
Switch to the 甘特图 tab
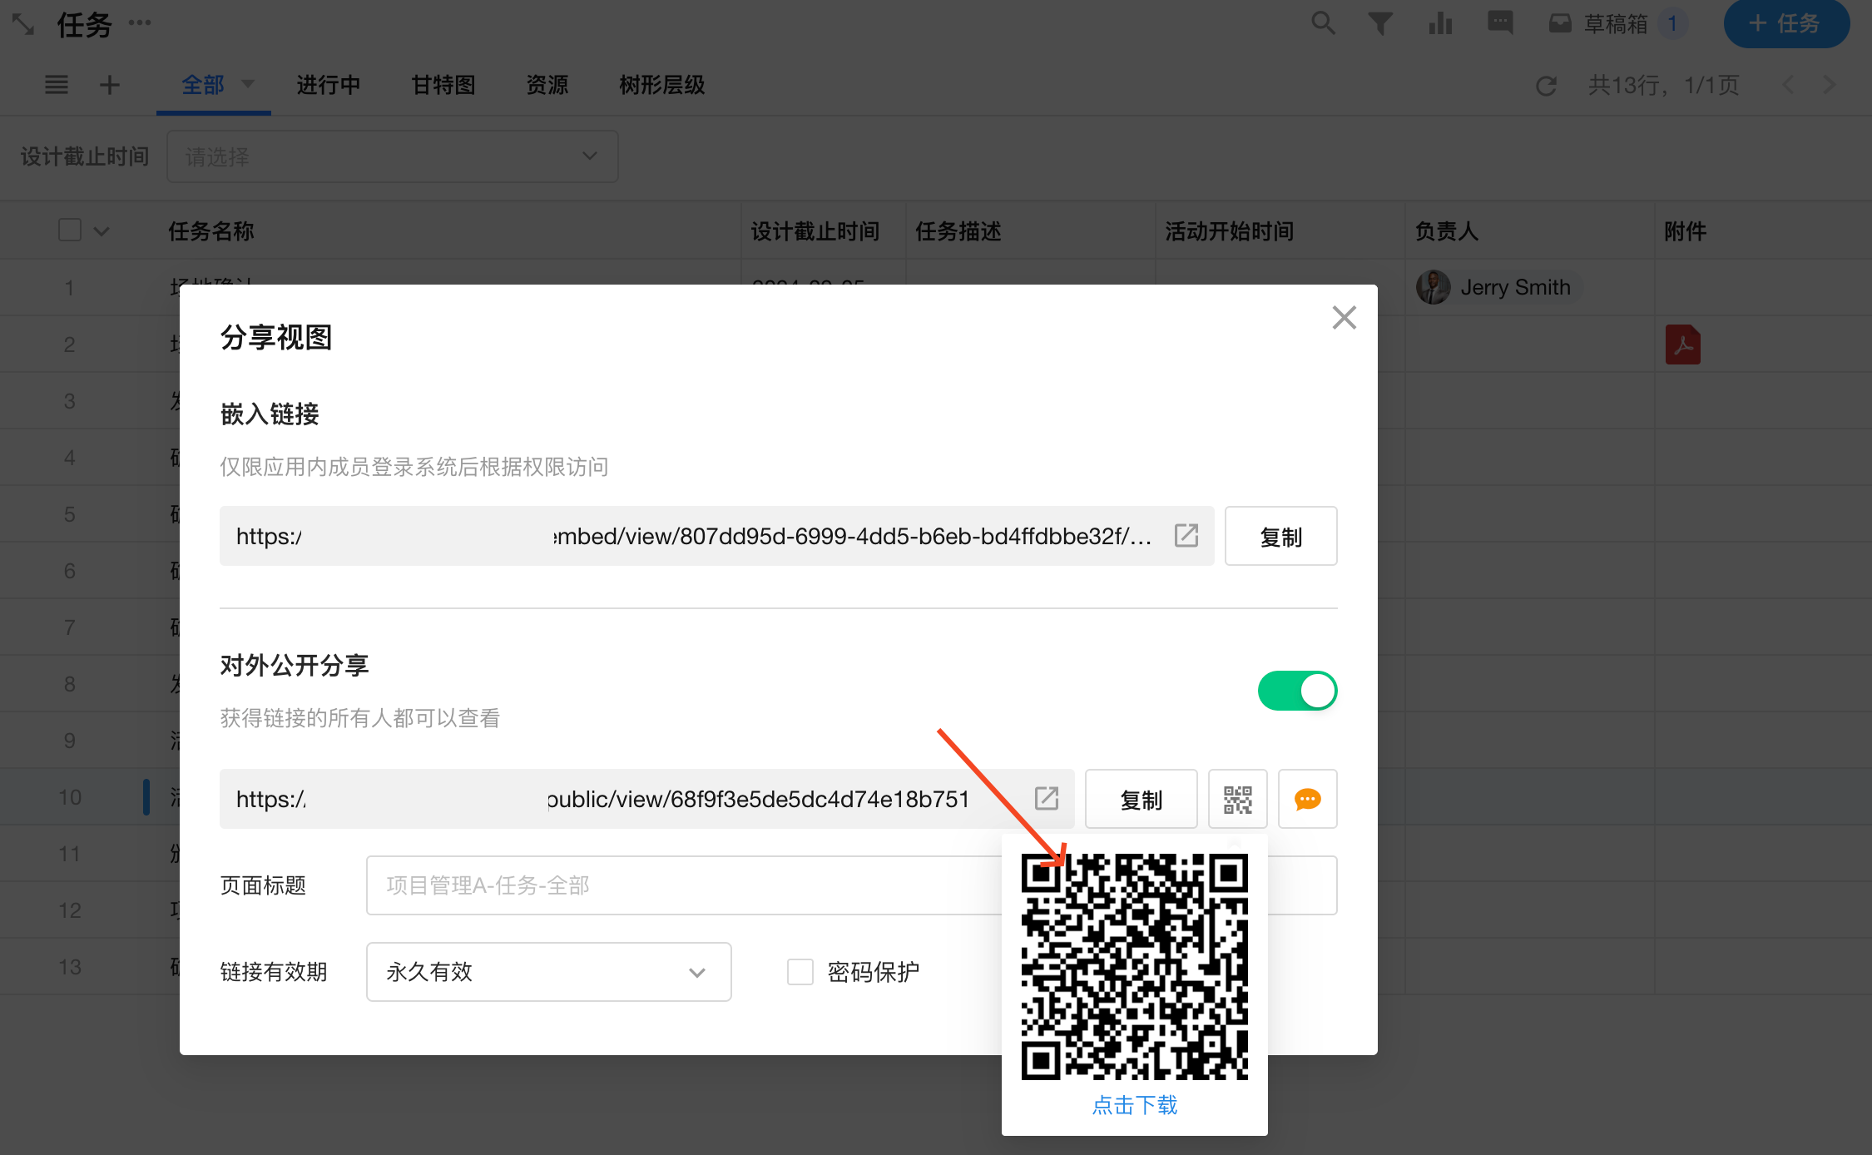pos(443,85)
